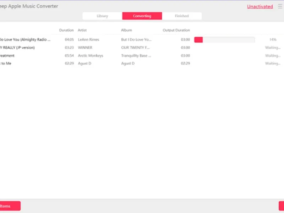Screen dimensions: 284x213
Task: Click the 04:05 duration value
Action: tap(69, 40)
